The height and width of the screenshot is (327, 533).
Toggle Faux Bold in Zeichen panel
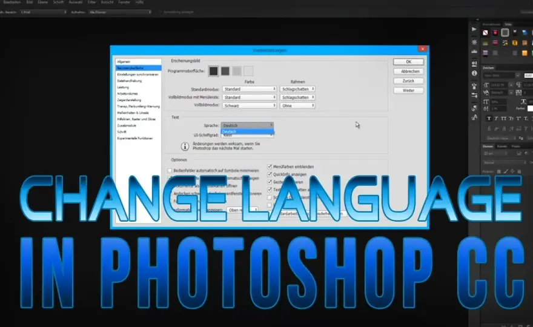pyautogui.click(x=489, y=119)
